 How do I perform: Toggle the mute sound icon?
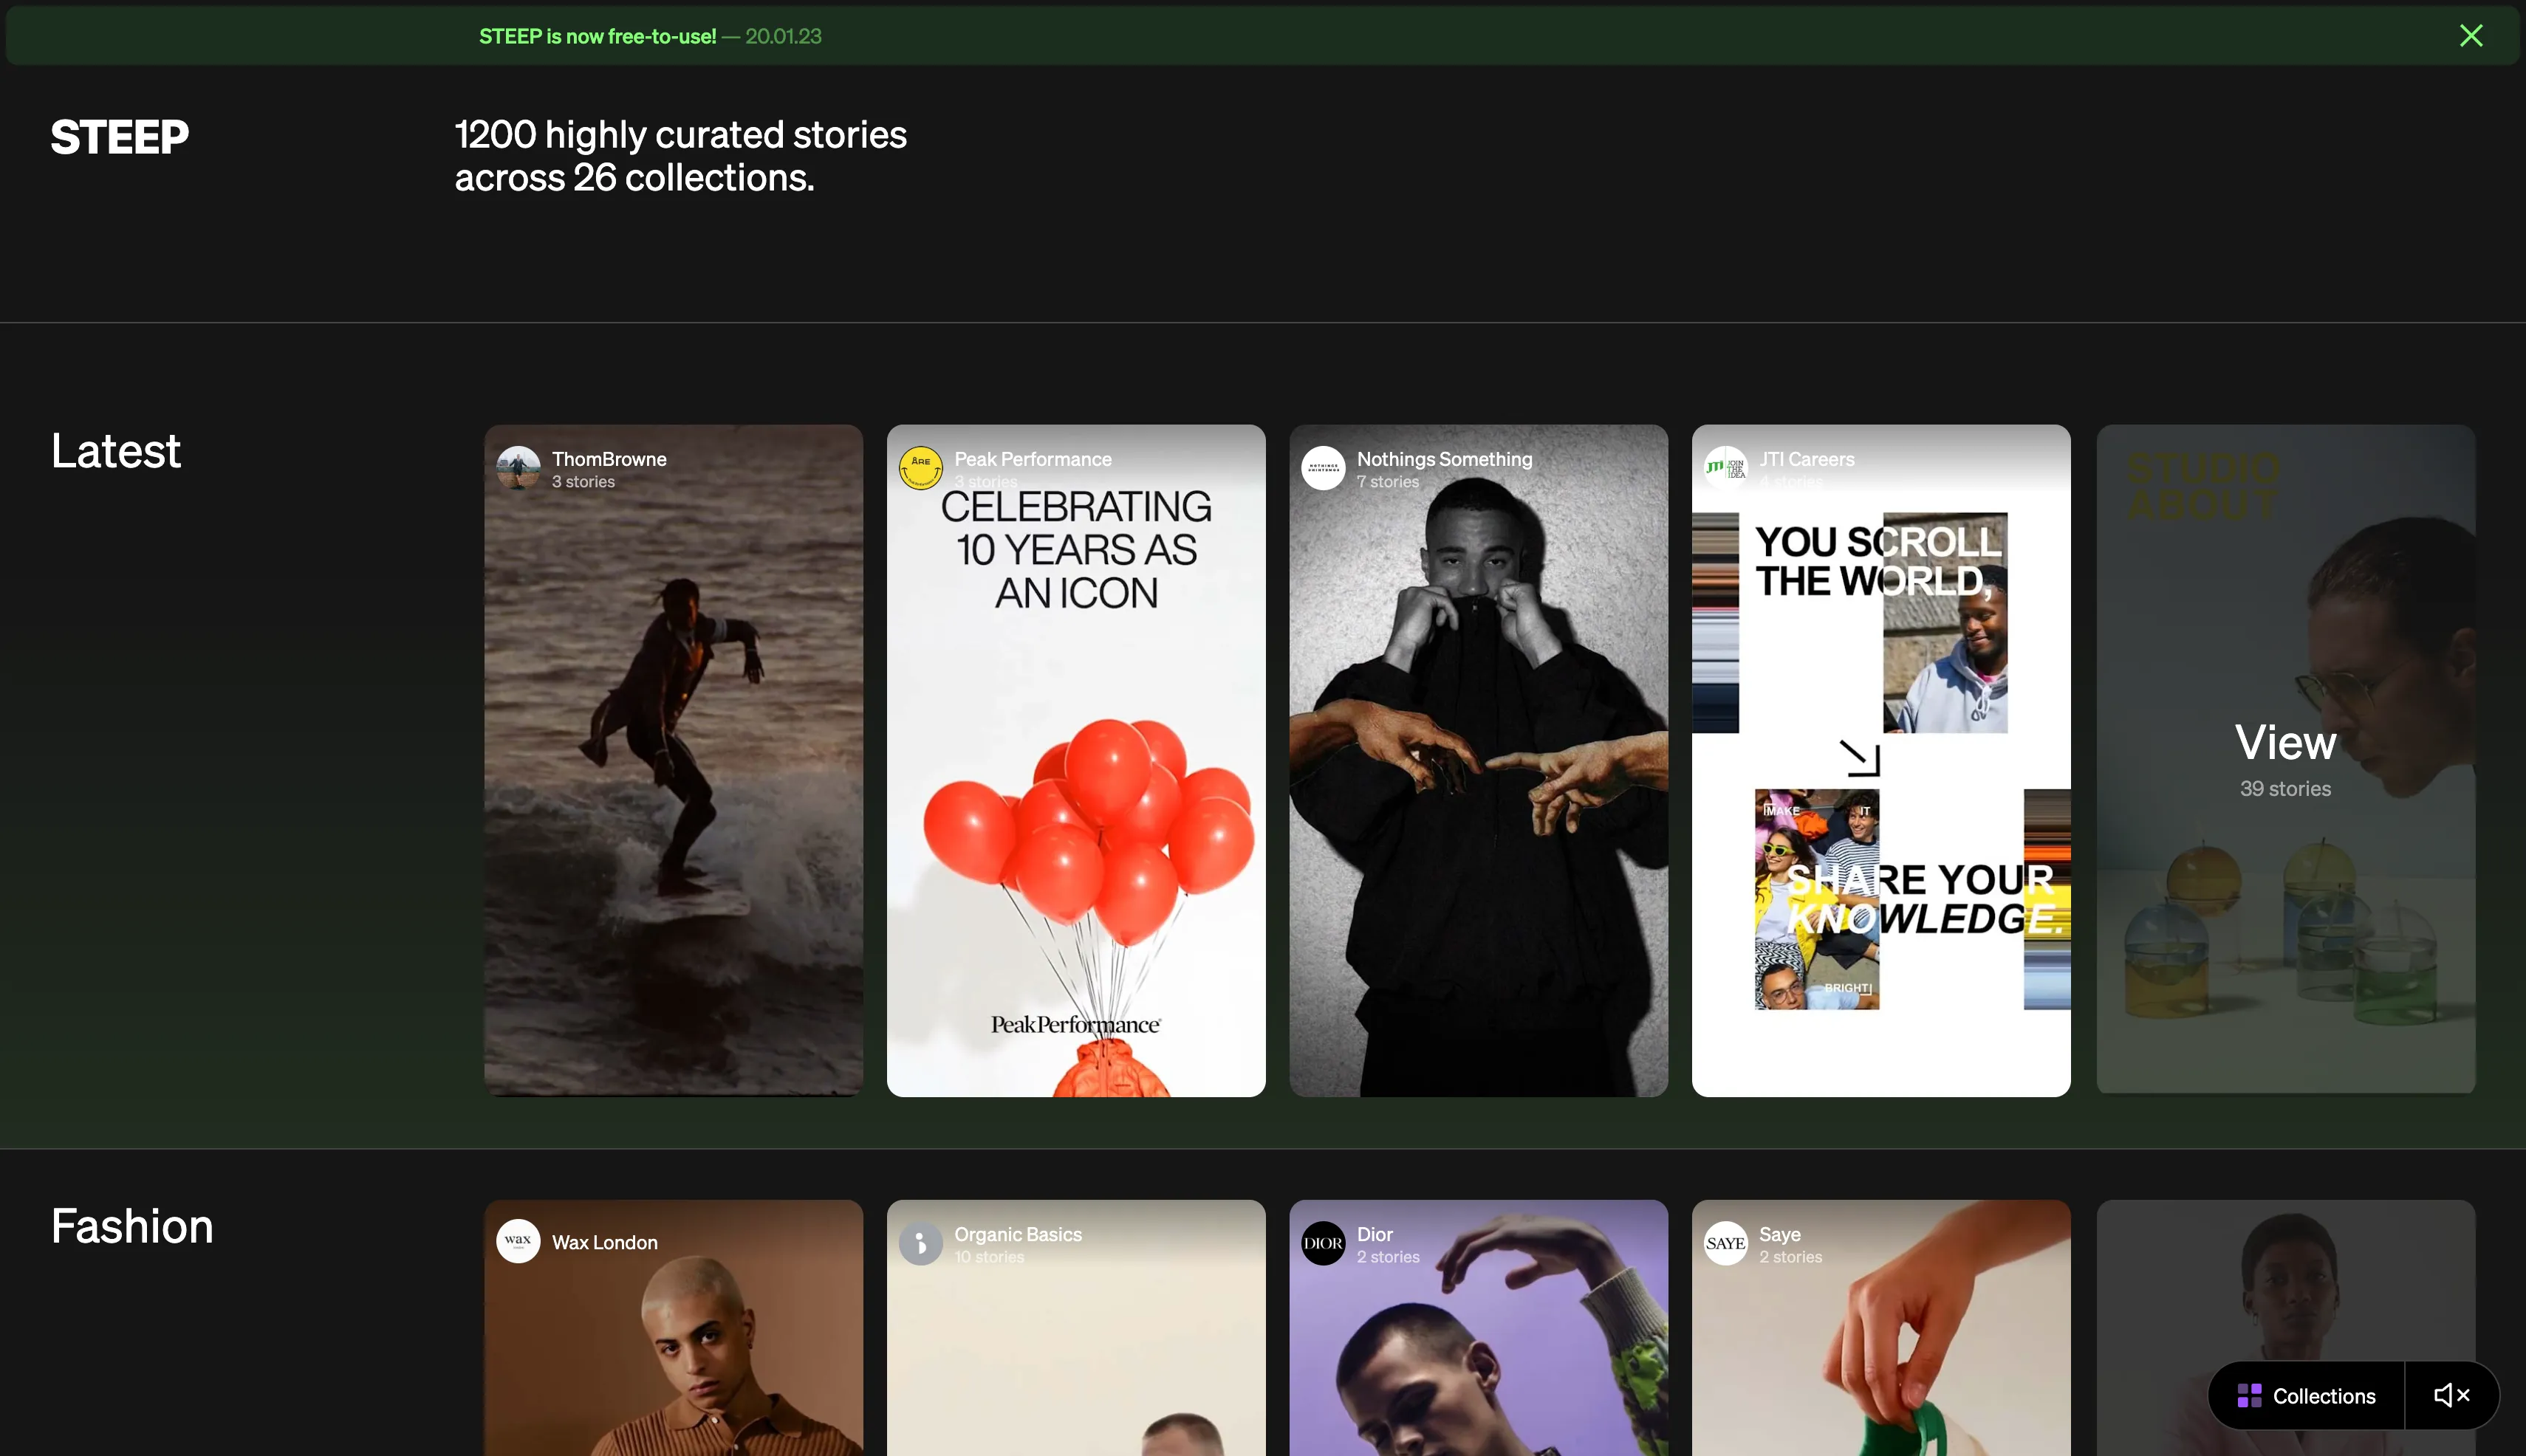(2451, 1395)
